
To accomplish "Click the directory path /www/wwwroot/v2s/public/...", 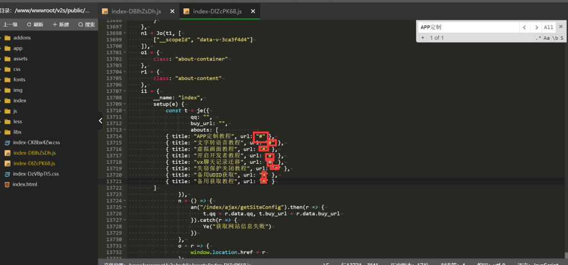I will click(52, 11).
